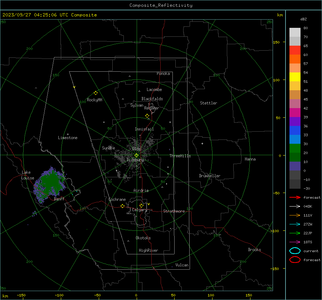Click the Airdrie label

click(141, 190)
